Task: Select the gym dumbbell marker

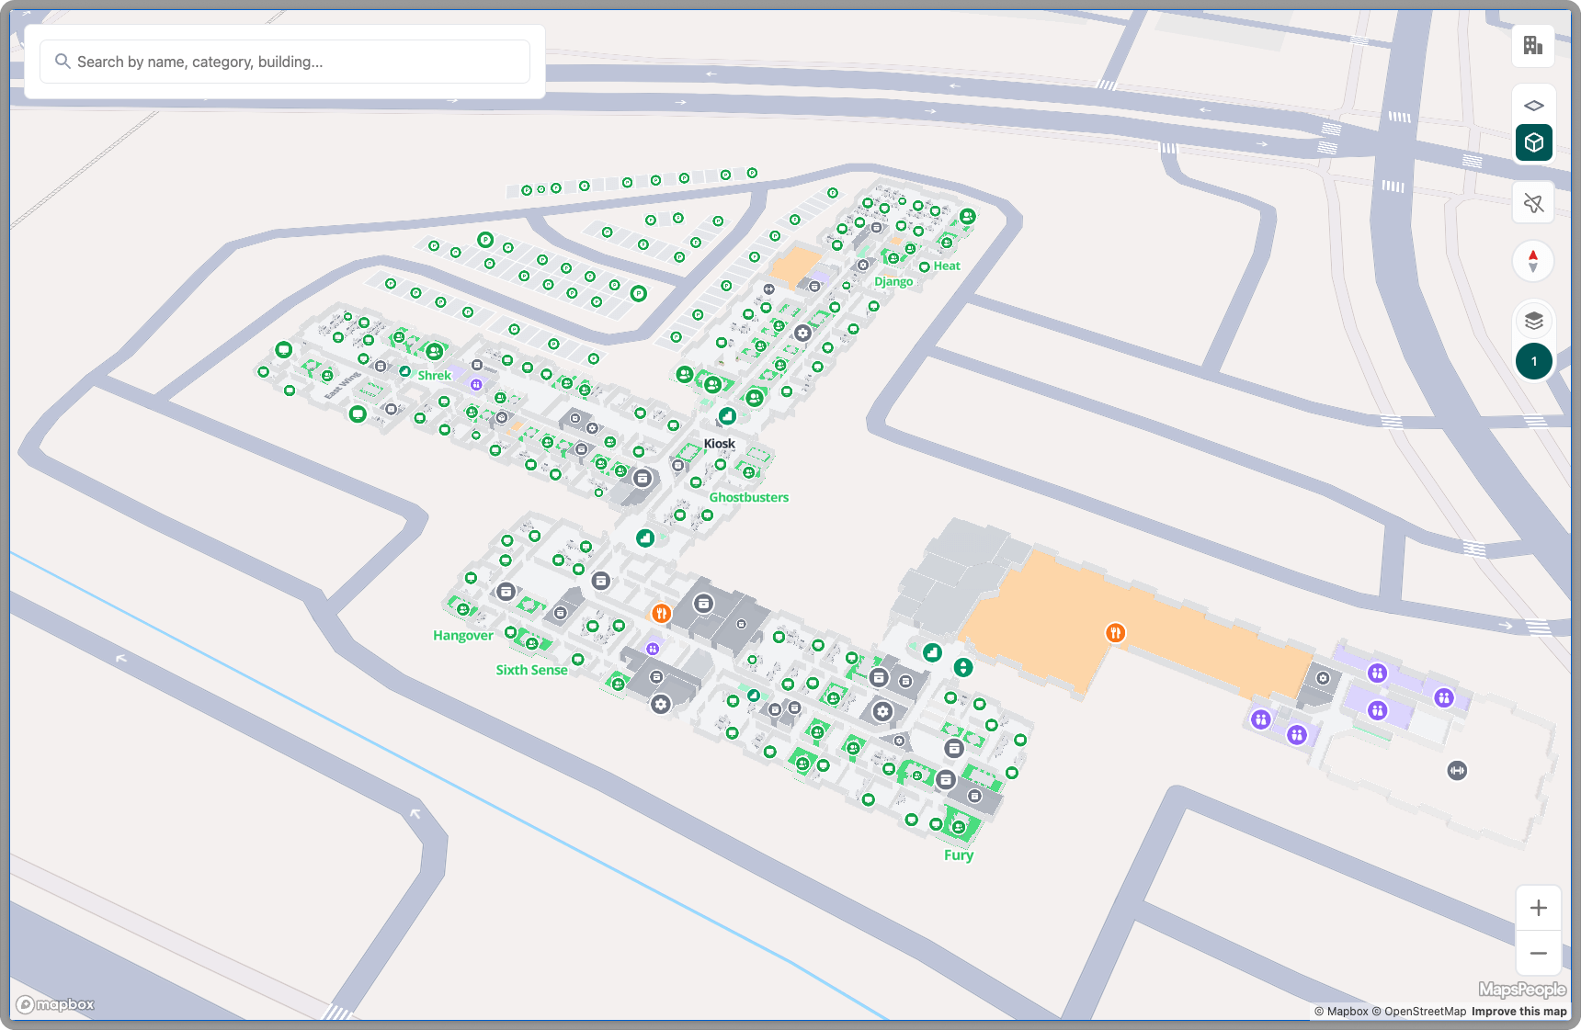Action: click(x=1456, y=770)
